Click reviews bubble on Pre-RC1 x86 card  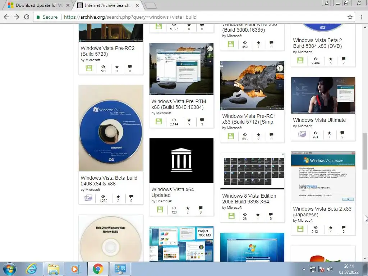click(272, 135)
